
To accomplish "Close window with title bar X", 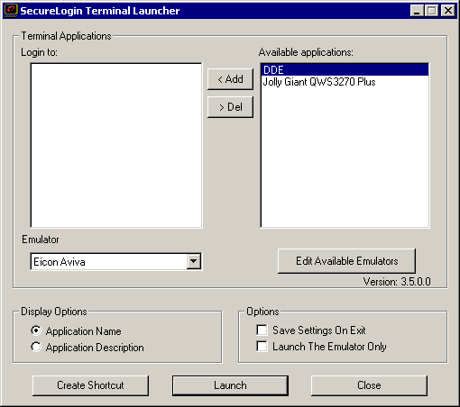I will (x=448, y=11).
